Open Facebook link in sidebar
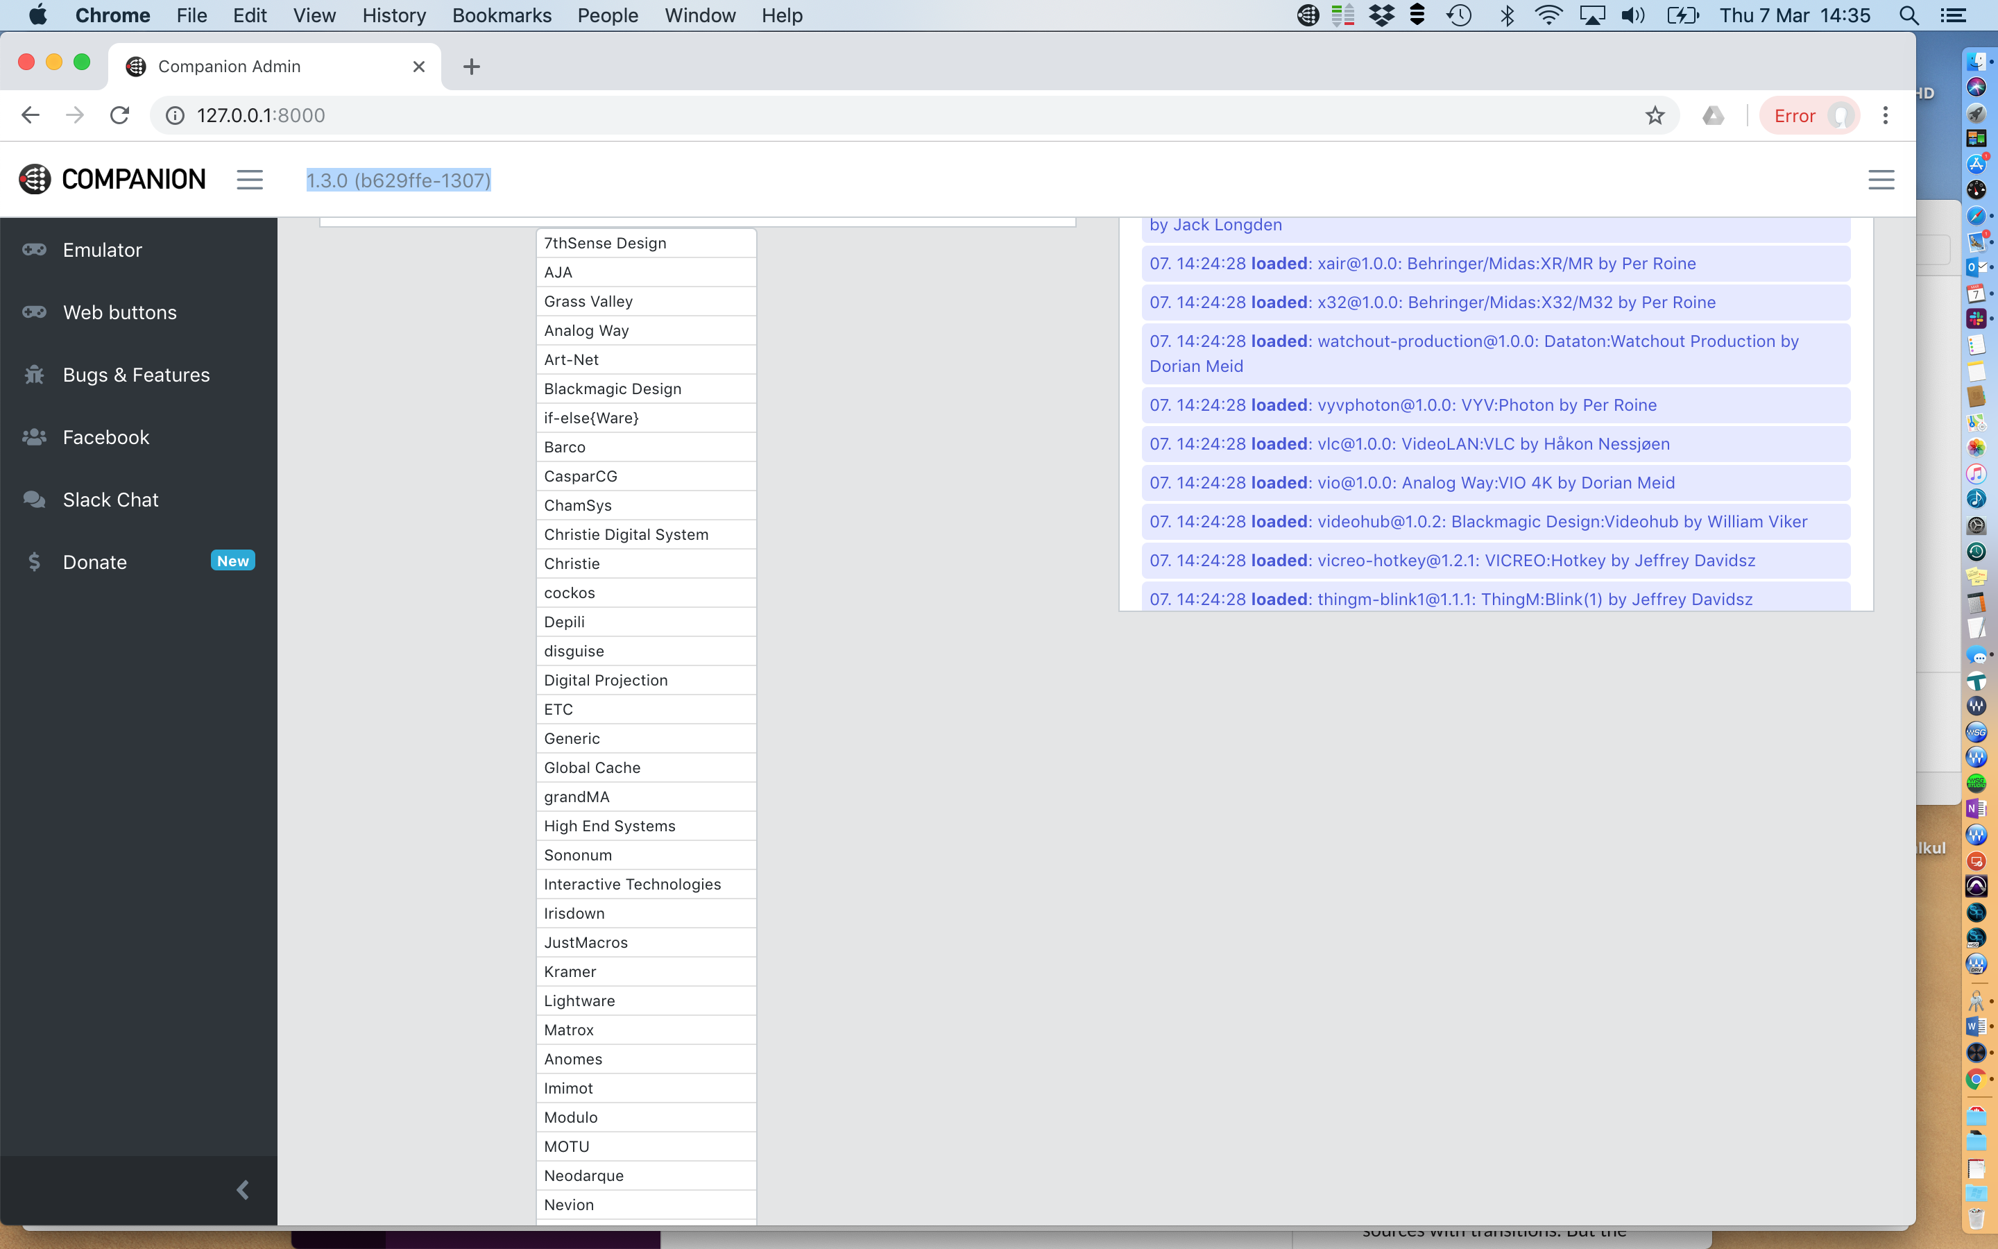Viewport: 1998px width, 1249px height. click(105, 437)
